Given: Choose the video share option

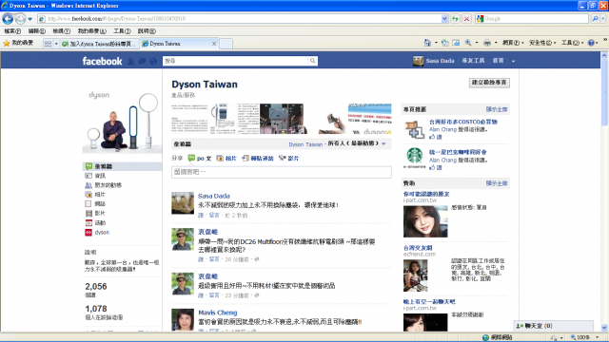Looking at the screenshot, I should tap(288, 159).
